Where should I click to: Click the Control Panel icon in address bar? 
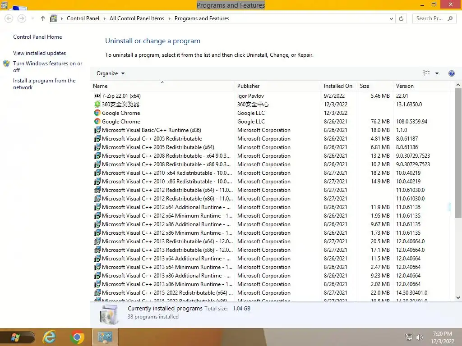pyautogui.click(x=53, y=18)
